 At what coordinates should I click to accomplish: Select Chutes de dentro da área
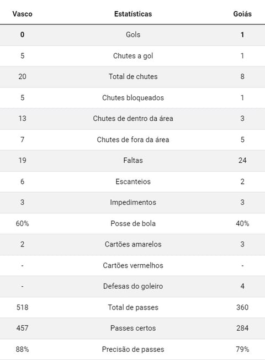point(133,119)
